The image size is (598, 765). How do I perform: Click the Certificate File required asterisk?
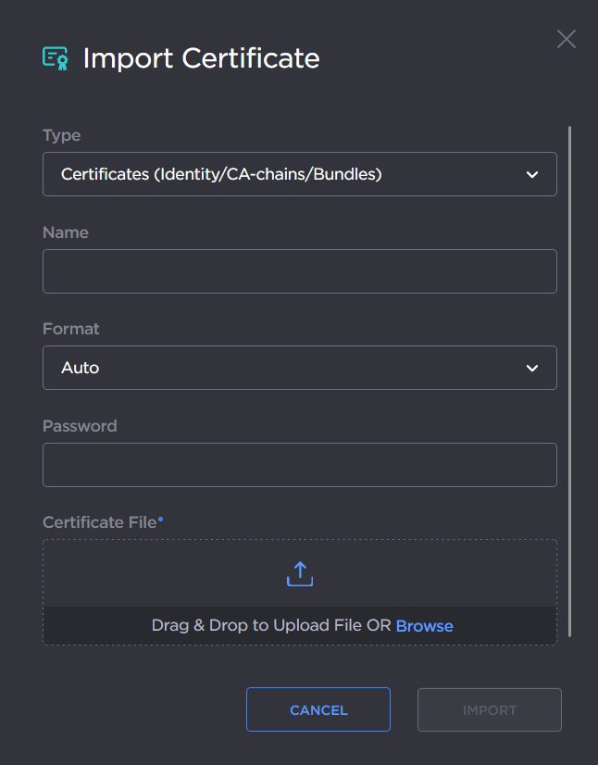coord(162,518)
